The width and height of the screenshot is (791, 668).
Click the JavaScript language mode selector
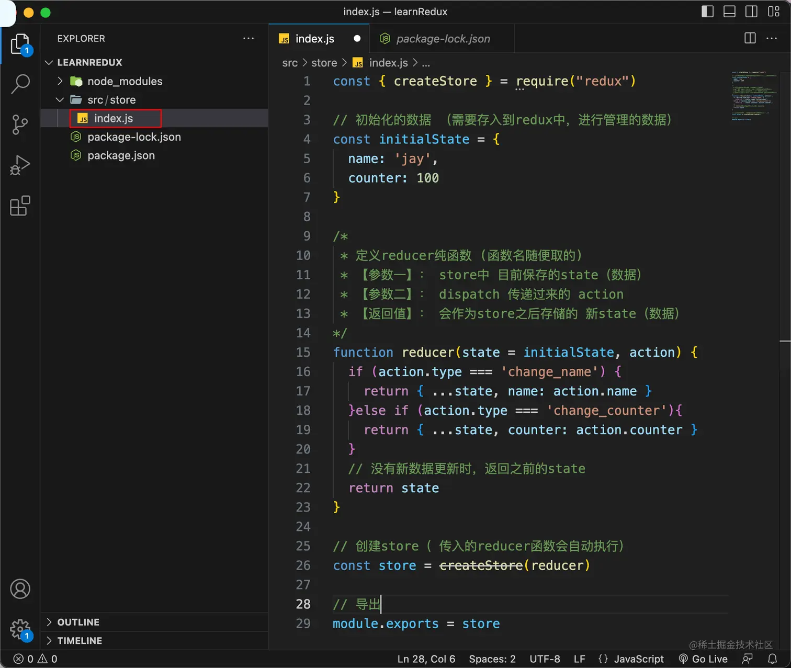(x=631, y=659)
